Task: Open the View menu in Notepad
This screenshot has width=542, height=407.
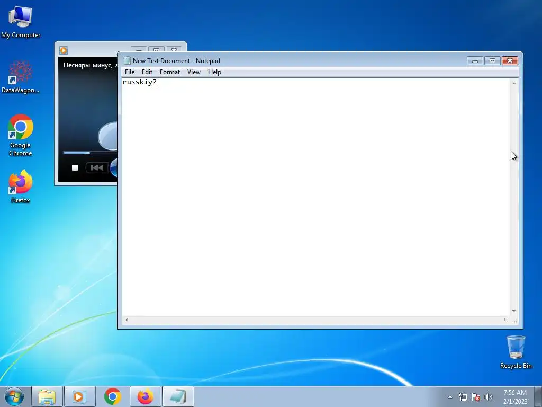Action: coord(194,72)
